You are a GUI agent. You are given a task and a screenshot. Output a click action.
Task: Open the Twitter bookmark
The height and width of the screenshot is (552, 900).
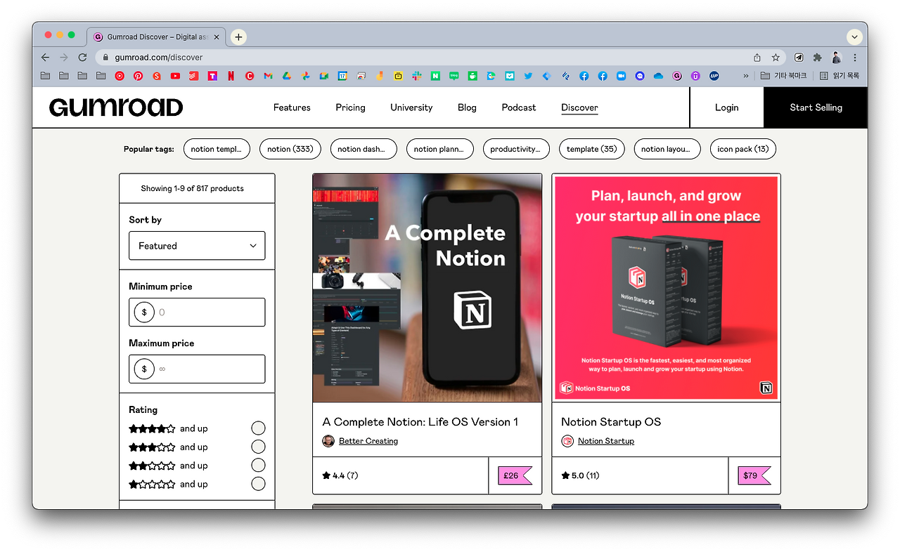click(x=528, y=76)
